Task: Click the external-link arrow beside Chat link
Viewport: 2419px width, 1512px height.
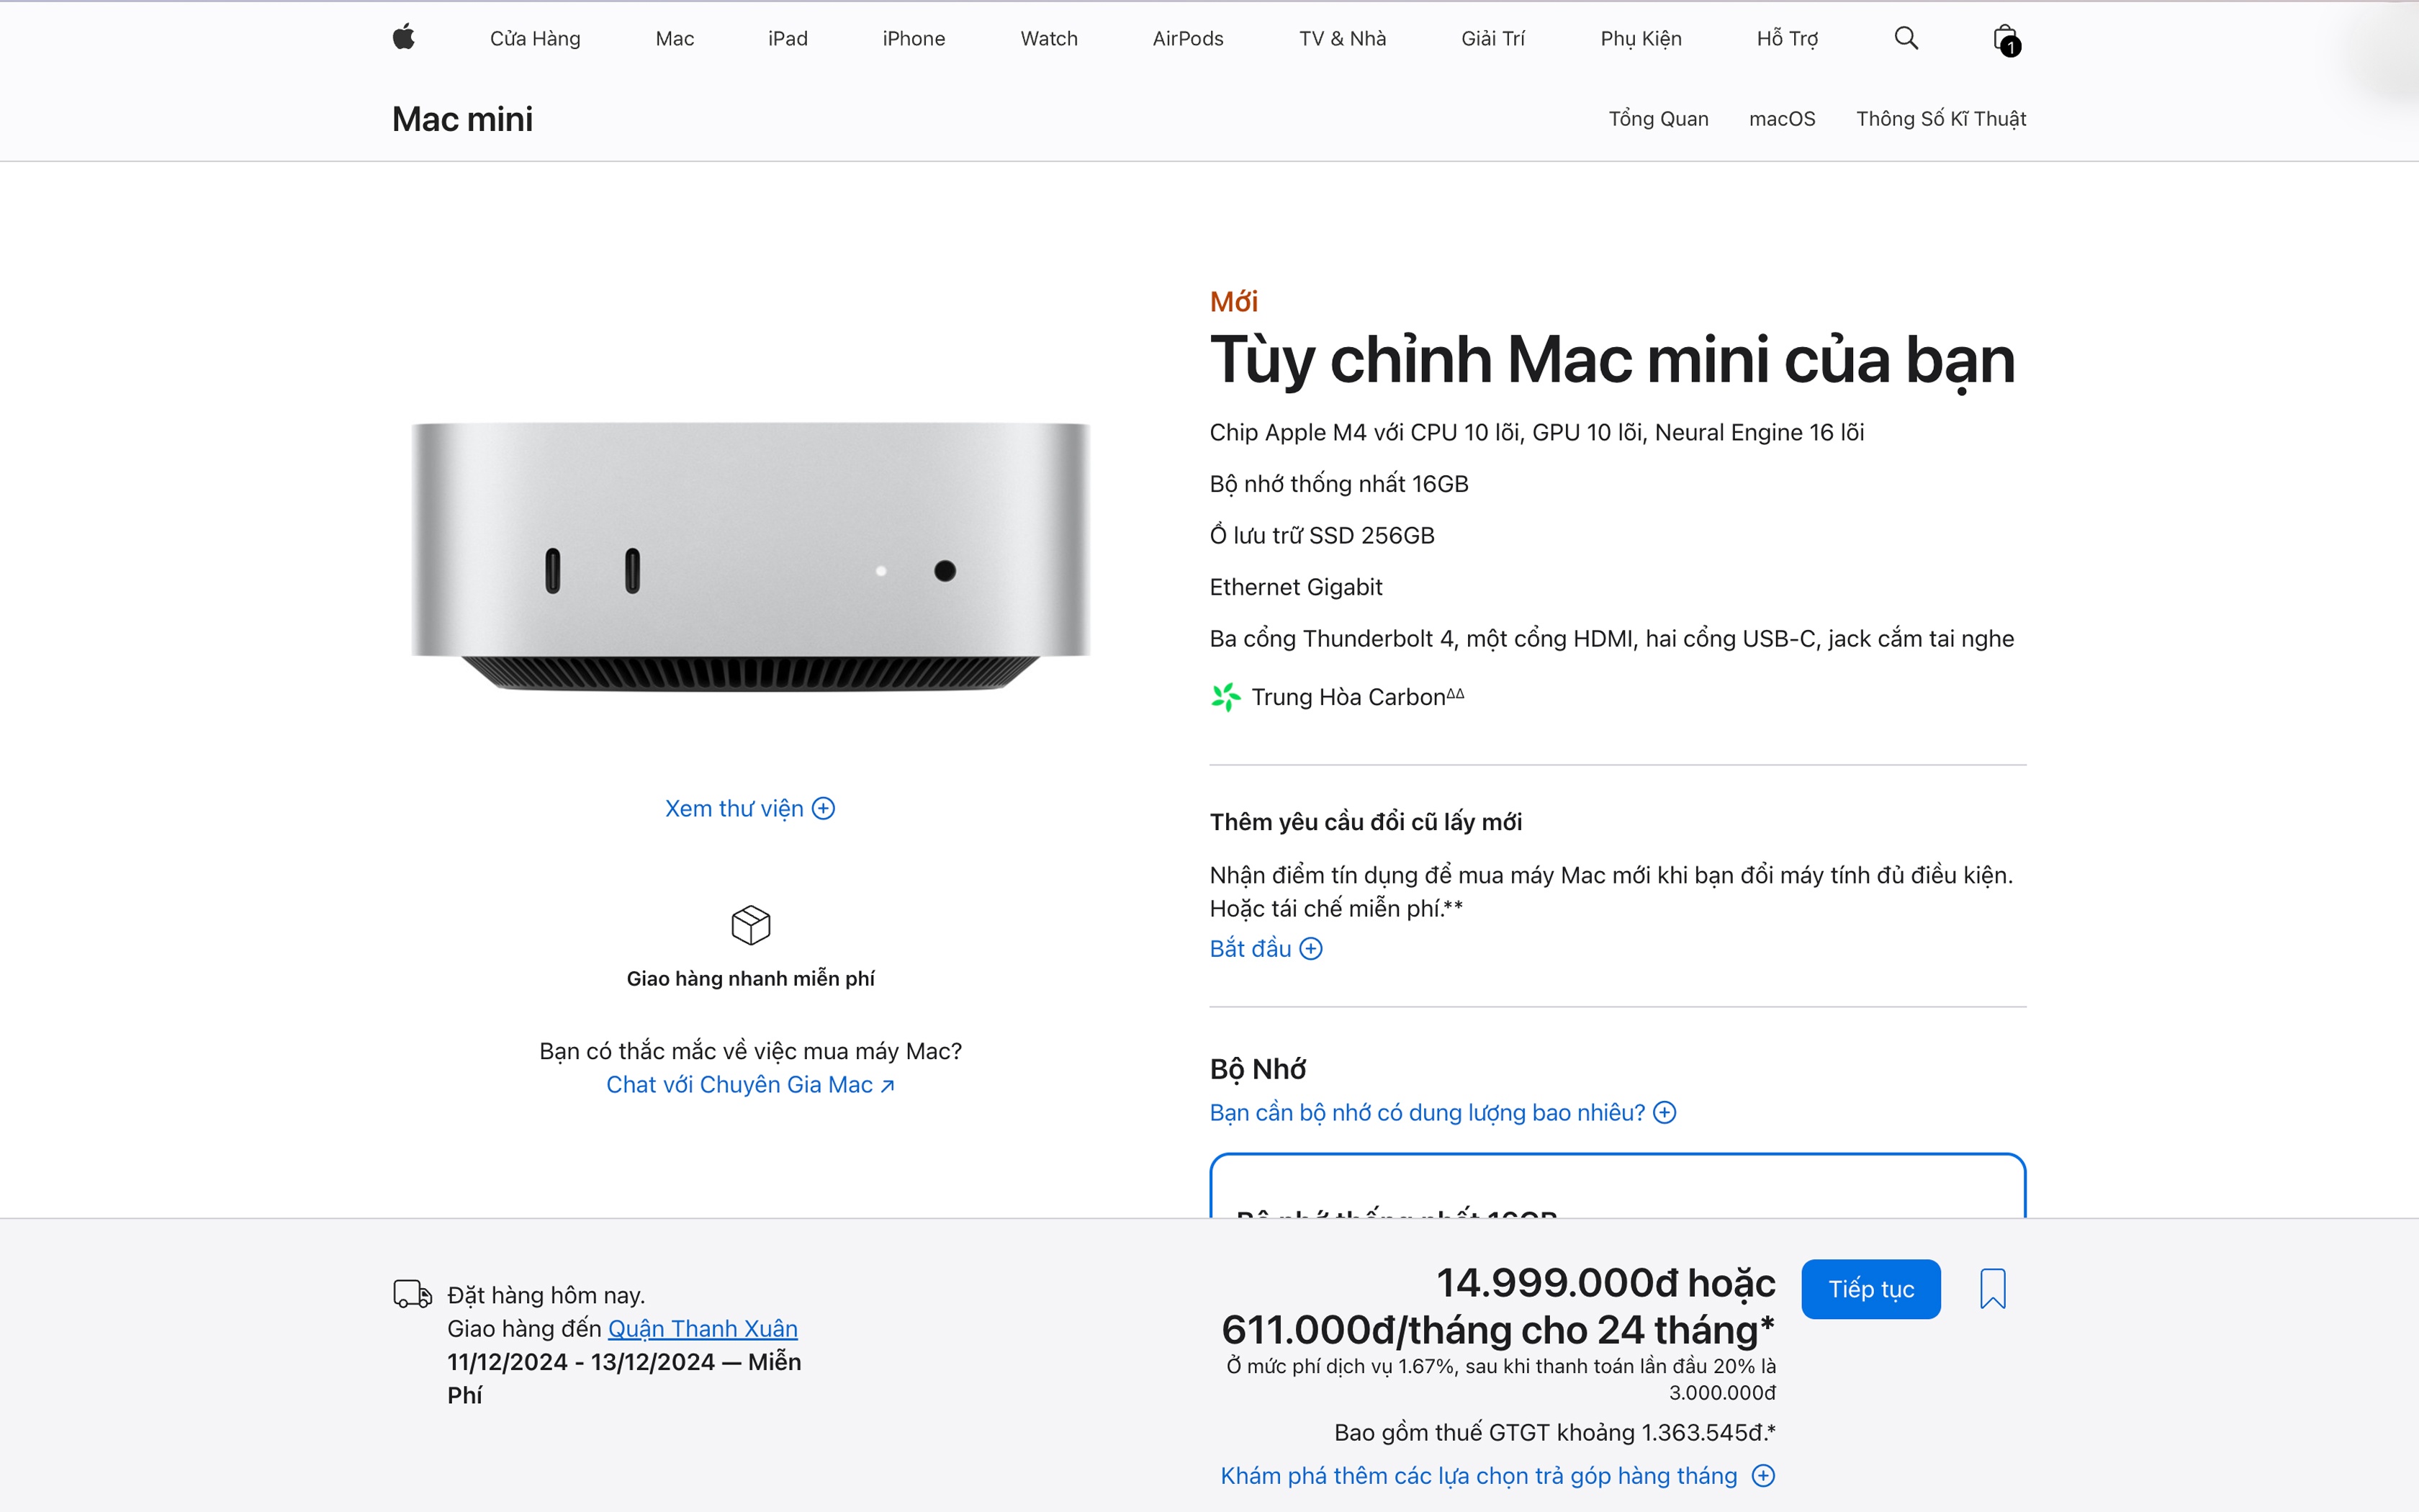Action: tap(888, 1084)
